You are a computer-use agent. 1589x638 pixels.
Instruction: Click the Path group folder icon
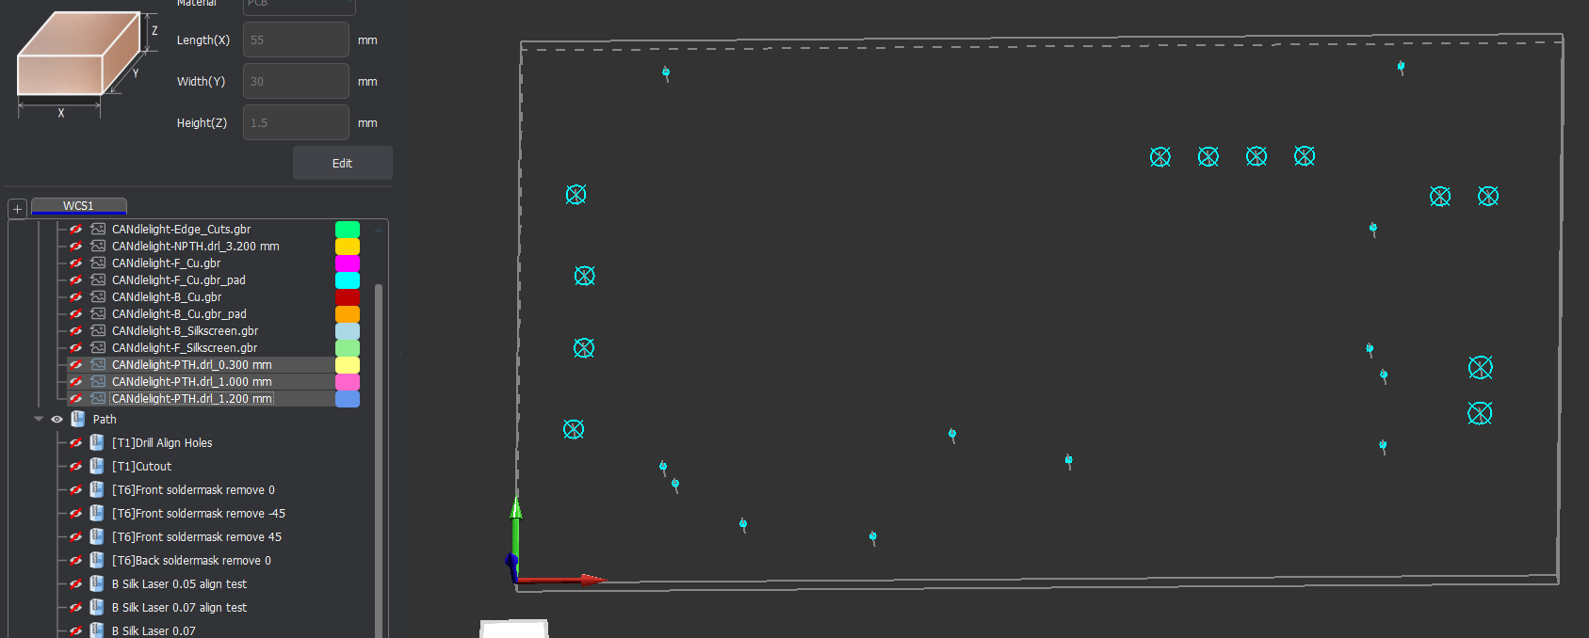click(x=78, y=419)
